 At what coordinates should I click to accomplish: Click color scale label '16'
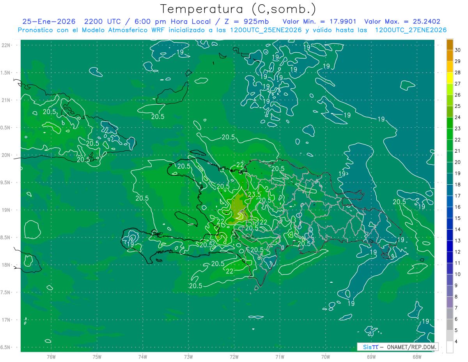[x=457, y=207]
